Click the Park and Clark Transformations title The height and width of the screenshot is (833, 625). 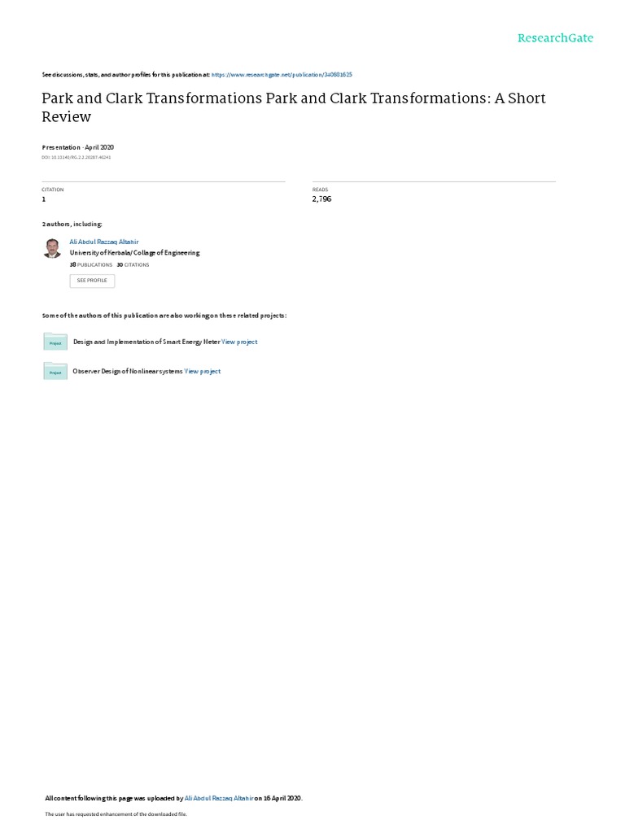(293, 107)
